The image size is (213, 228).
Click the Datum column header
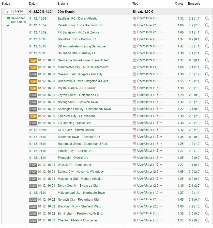point(34,4)
